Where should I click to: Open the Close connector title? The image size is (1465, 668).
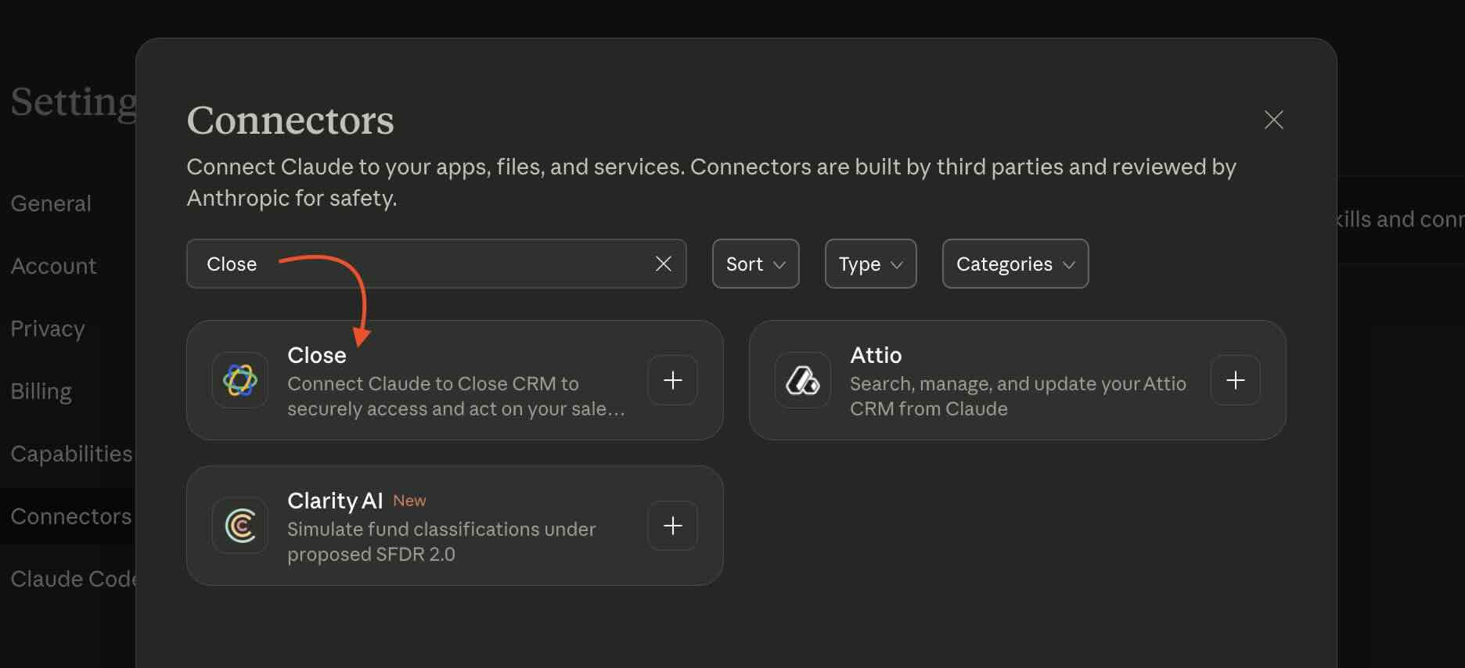[316, 355]
